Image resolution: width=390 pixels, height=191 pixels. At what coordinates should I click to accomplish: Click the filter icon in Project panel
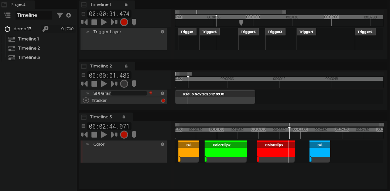59,15
